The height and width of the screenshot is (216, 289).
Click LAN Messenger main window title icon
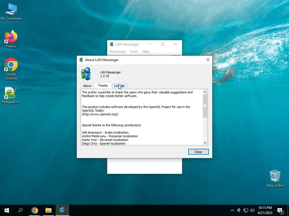click(111, 44)
